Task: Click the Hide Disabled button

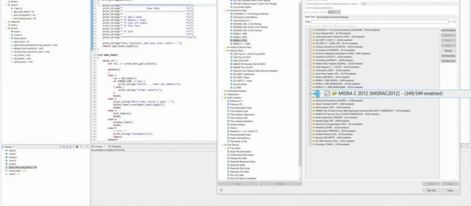Action: (449, 30)
